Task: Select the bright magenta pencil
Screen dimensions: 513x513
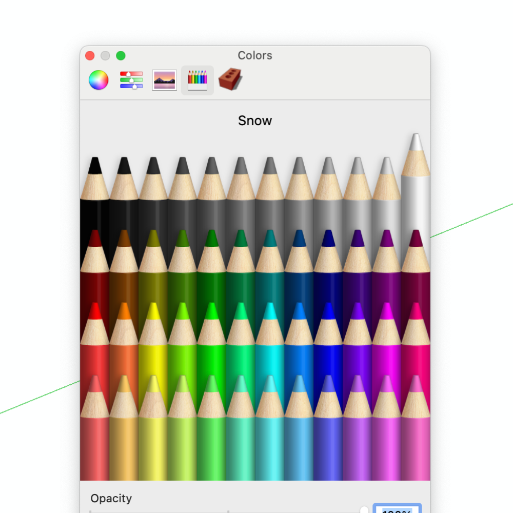Action: (x=386, y=338)
